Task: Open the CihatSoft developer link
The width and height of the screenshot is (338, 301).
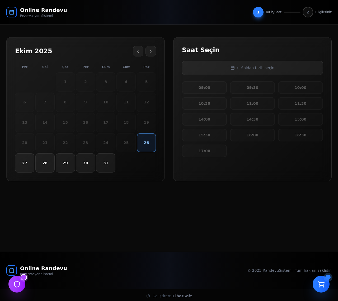Action: (x=182, y=296)
